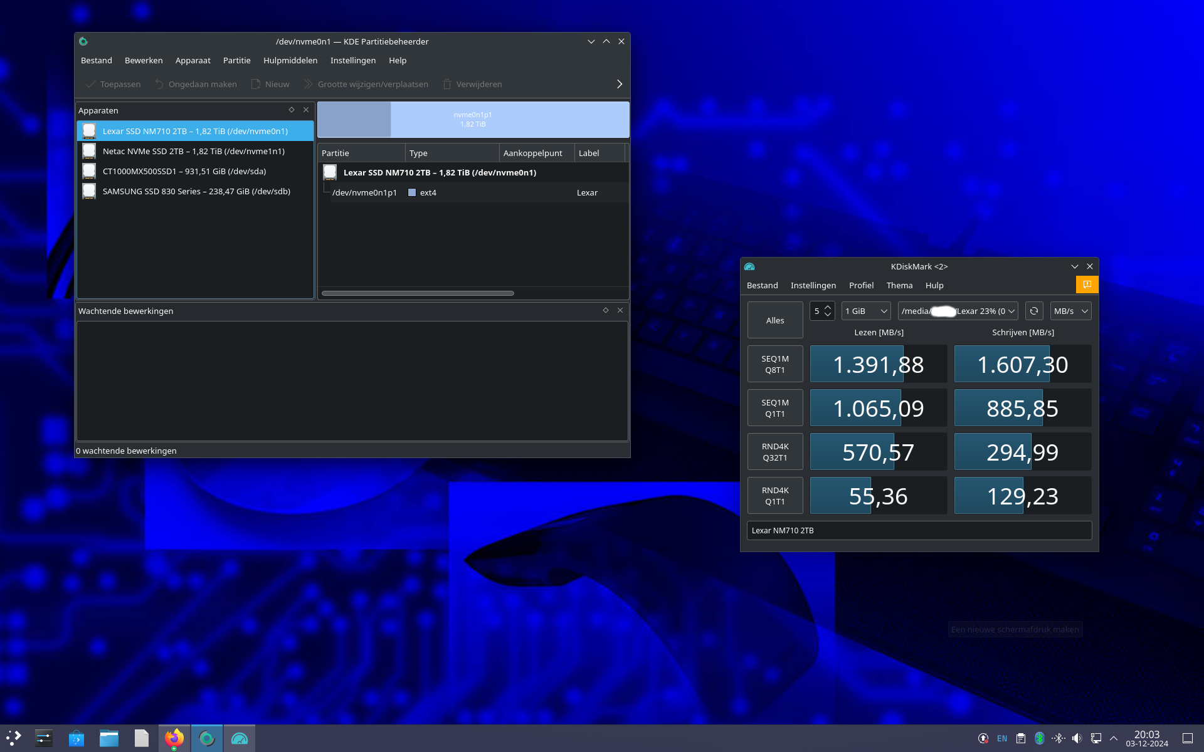Open Discover store from the taskbar
Image resolution: width=1204 pixels, height=752 pixels.
click(77, 738)
